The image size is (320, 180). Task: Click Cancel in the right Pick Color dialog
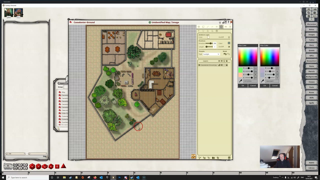click(x=275, y=85)
